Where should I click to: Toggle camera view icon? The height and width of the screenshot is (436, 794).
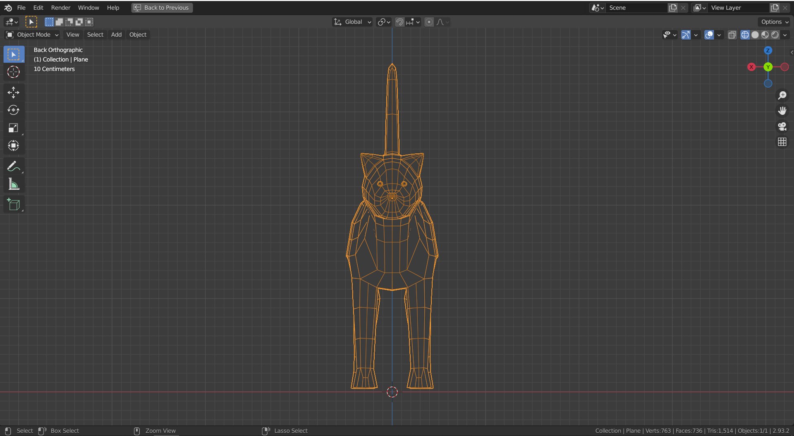(782, 126)
